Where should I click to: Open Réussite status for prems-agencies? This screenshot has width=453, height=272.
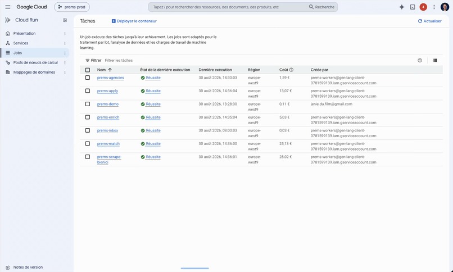coord(153,78)
